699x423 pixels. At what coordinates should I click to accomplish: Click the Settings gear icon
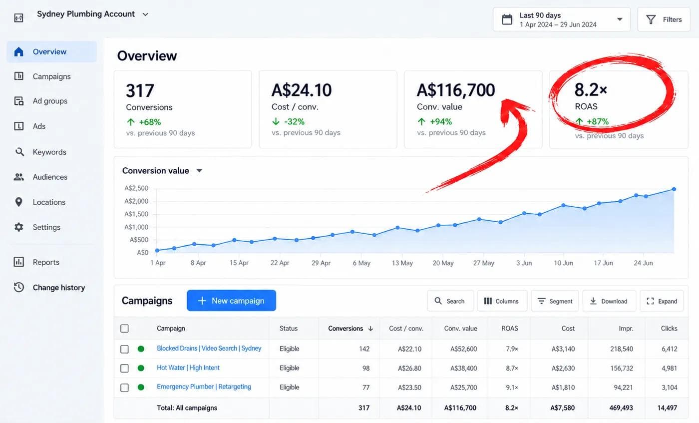coord(19,227)
